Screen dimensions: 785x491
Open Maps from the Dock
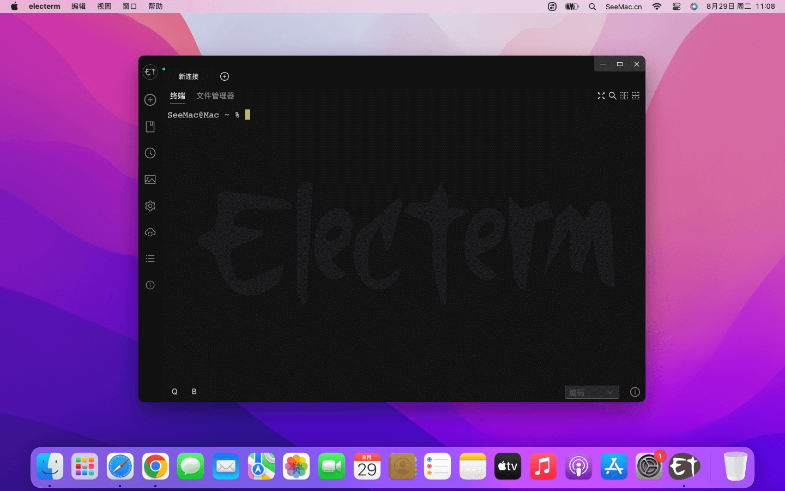click(261, 466)
